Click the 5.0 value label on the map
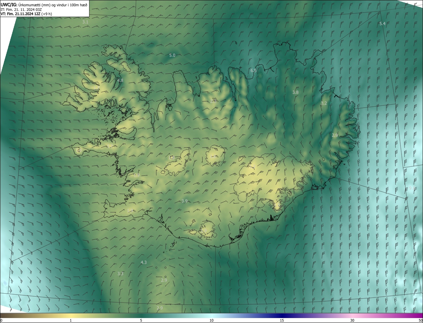423x323 pixels. 172,55
